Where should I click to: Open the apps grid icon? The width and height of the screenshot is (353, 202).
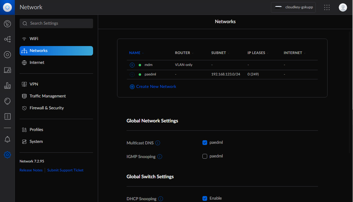tap(327, 7)
